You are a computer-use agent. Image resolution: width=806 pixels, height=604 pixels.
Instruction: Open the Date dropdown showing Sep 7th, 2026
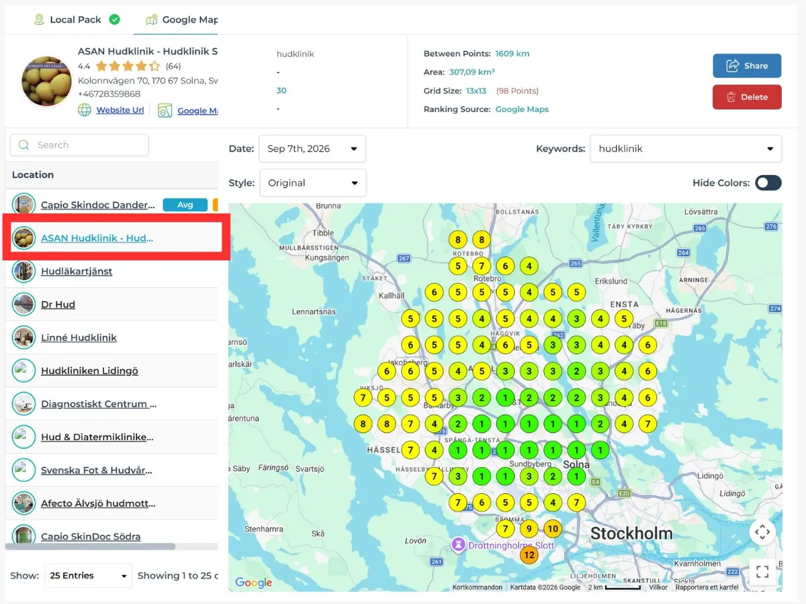coord(312,149)
